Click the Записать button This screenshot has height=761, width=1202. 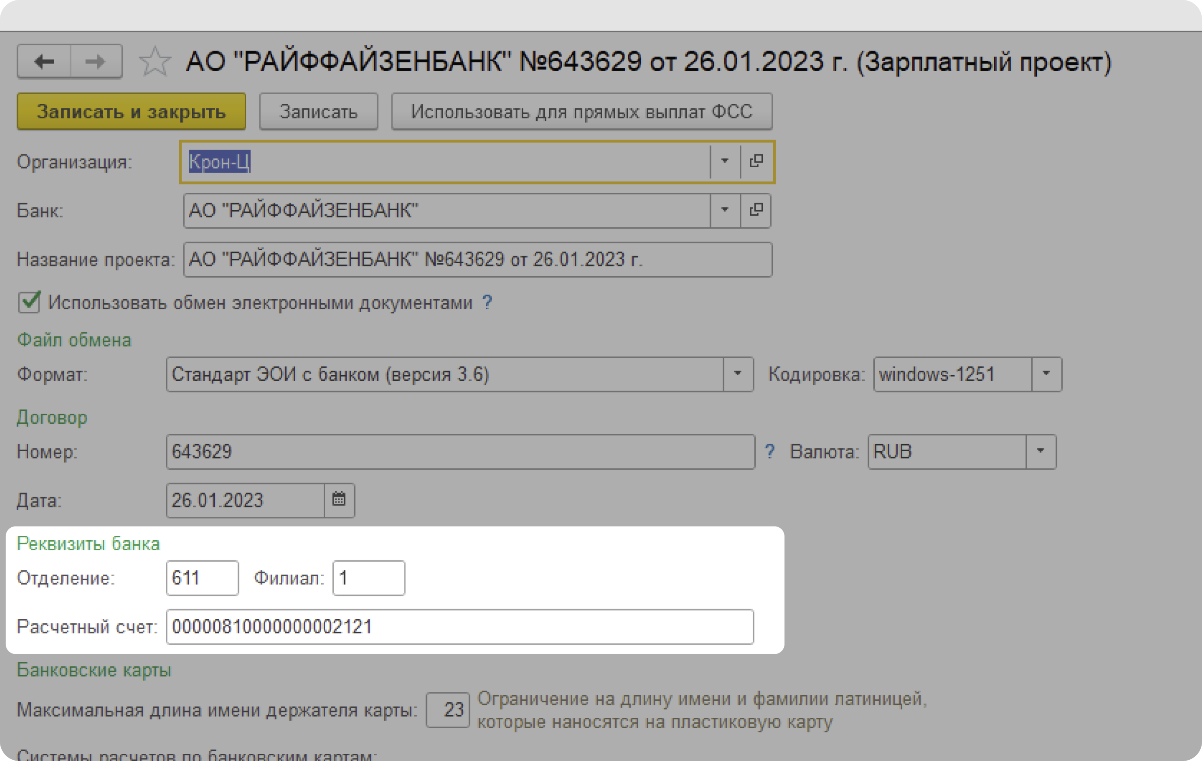click(318, 111)
